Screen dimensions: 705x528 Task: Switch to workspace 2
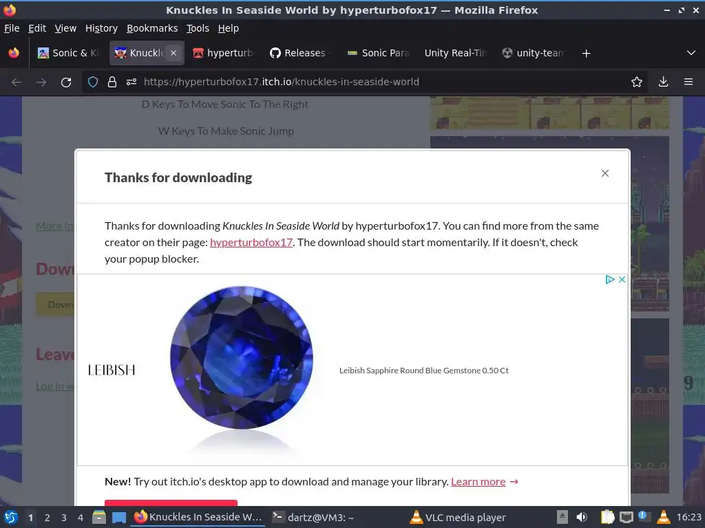pyautogui.click(x=48, y=518)
